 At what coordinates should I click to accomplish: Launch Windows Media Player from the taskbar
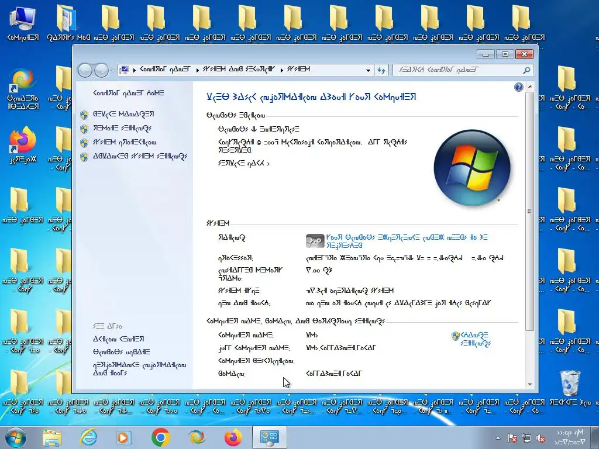(124, 438)
